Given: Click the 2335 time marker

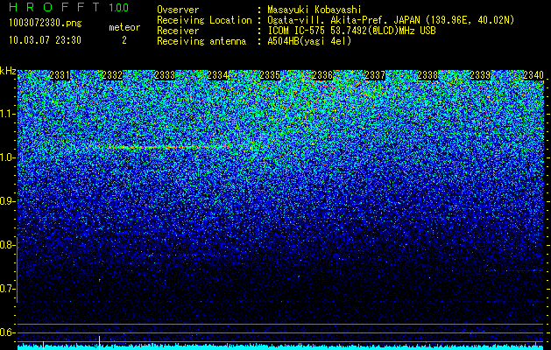Looking at the screenshot, I should [x=270, y=75].
